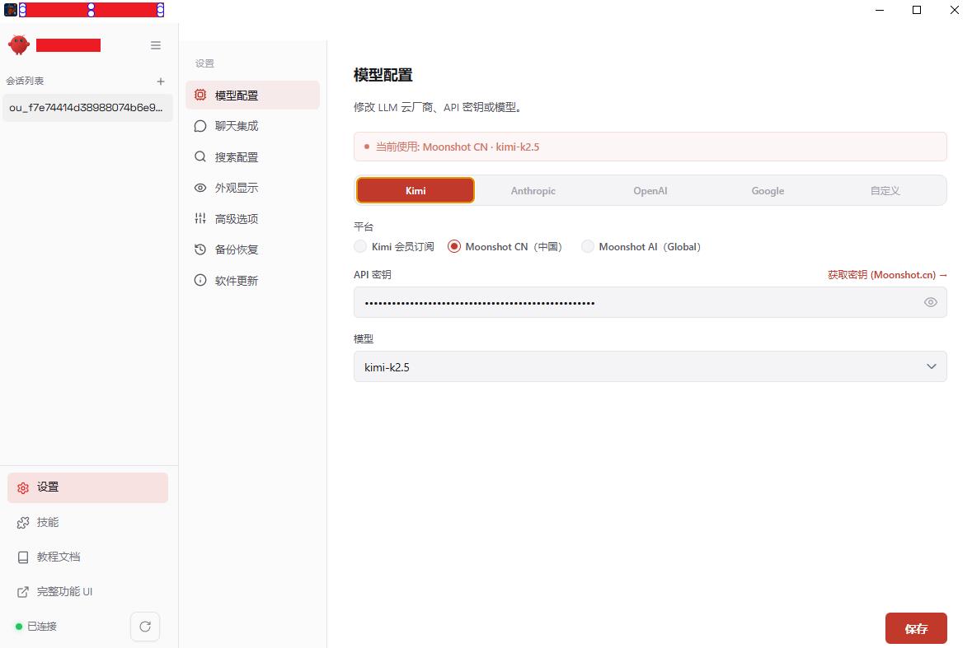
Task: Open 技能 puzzle icon in sidebar
Action: tap(23, 523)
